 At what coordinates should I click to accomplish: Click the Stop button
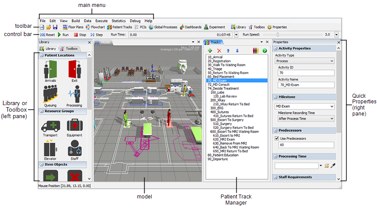80,35
